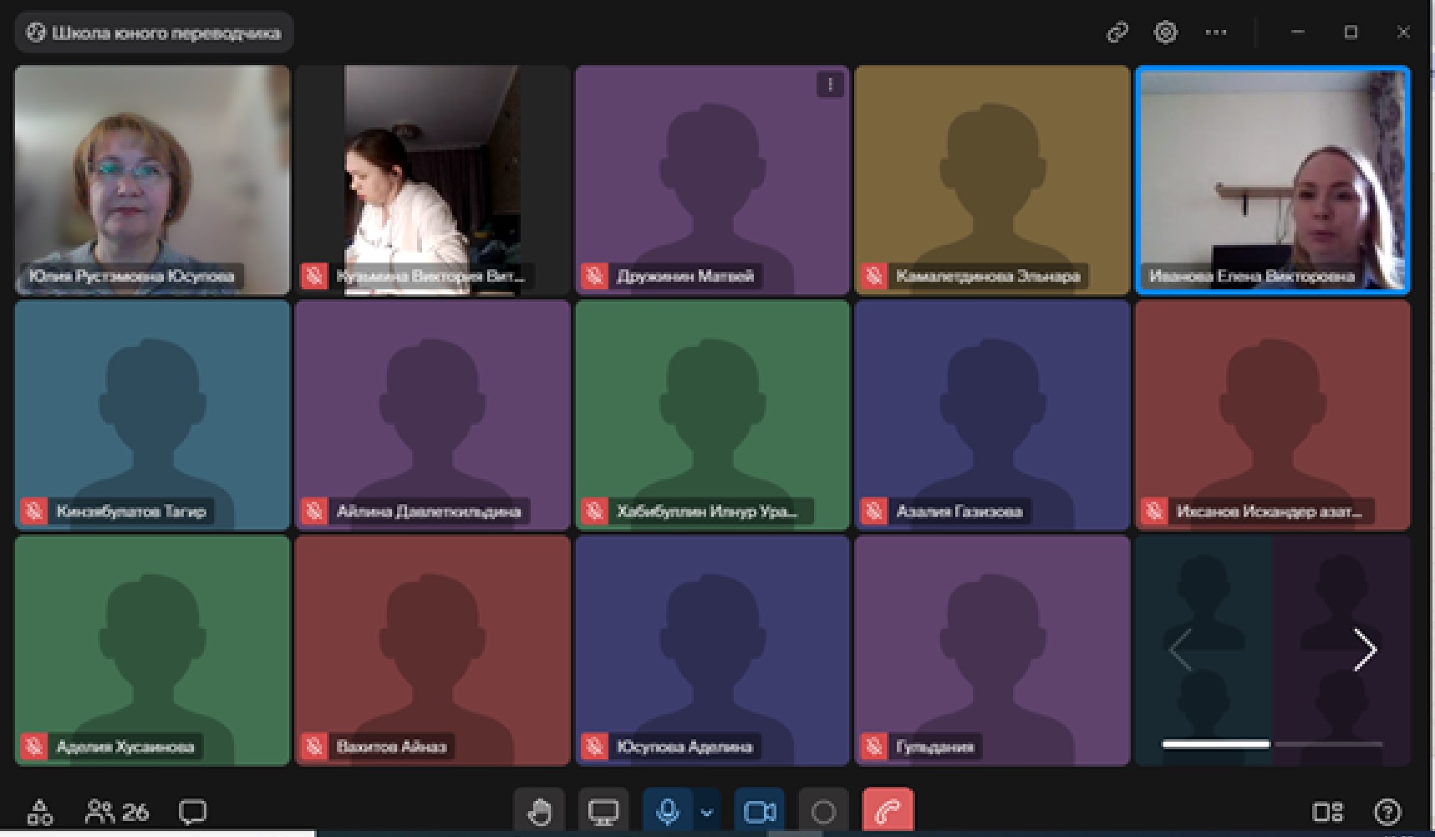
Task: Change the layout view icon
Action: (x=1327, y=811)
